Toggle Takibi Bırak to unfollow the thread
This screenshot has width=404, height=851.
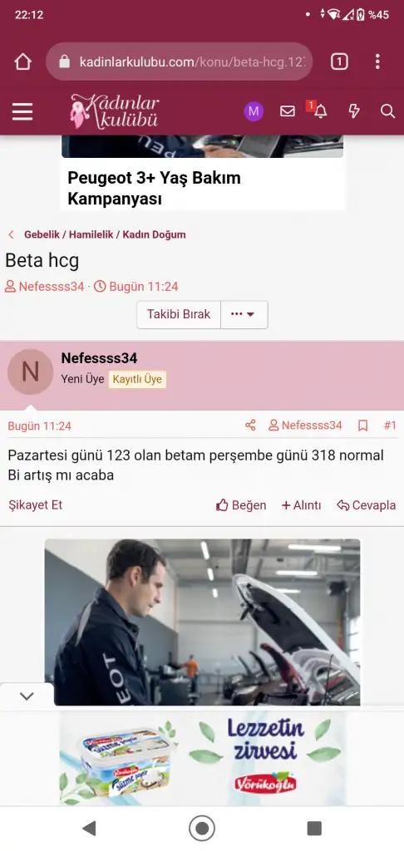(179, 315)
